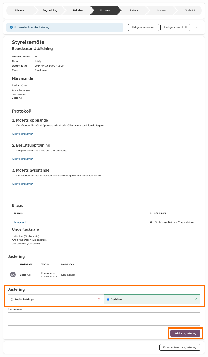Image resolution: width=208 pixels, height=357 pixels.
Task: Go to the Planera step
Action: point(20,10)
